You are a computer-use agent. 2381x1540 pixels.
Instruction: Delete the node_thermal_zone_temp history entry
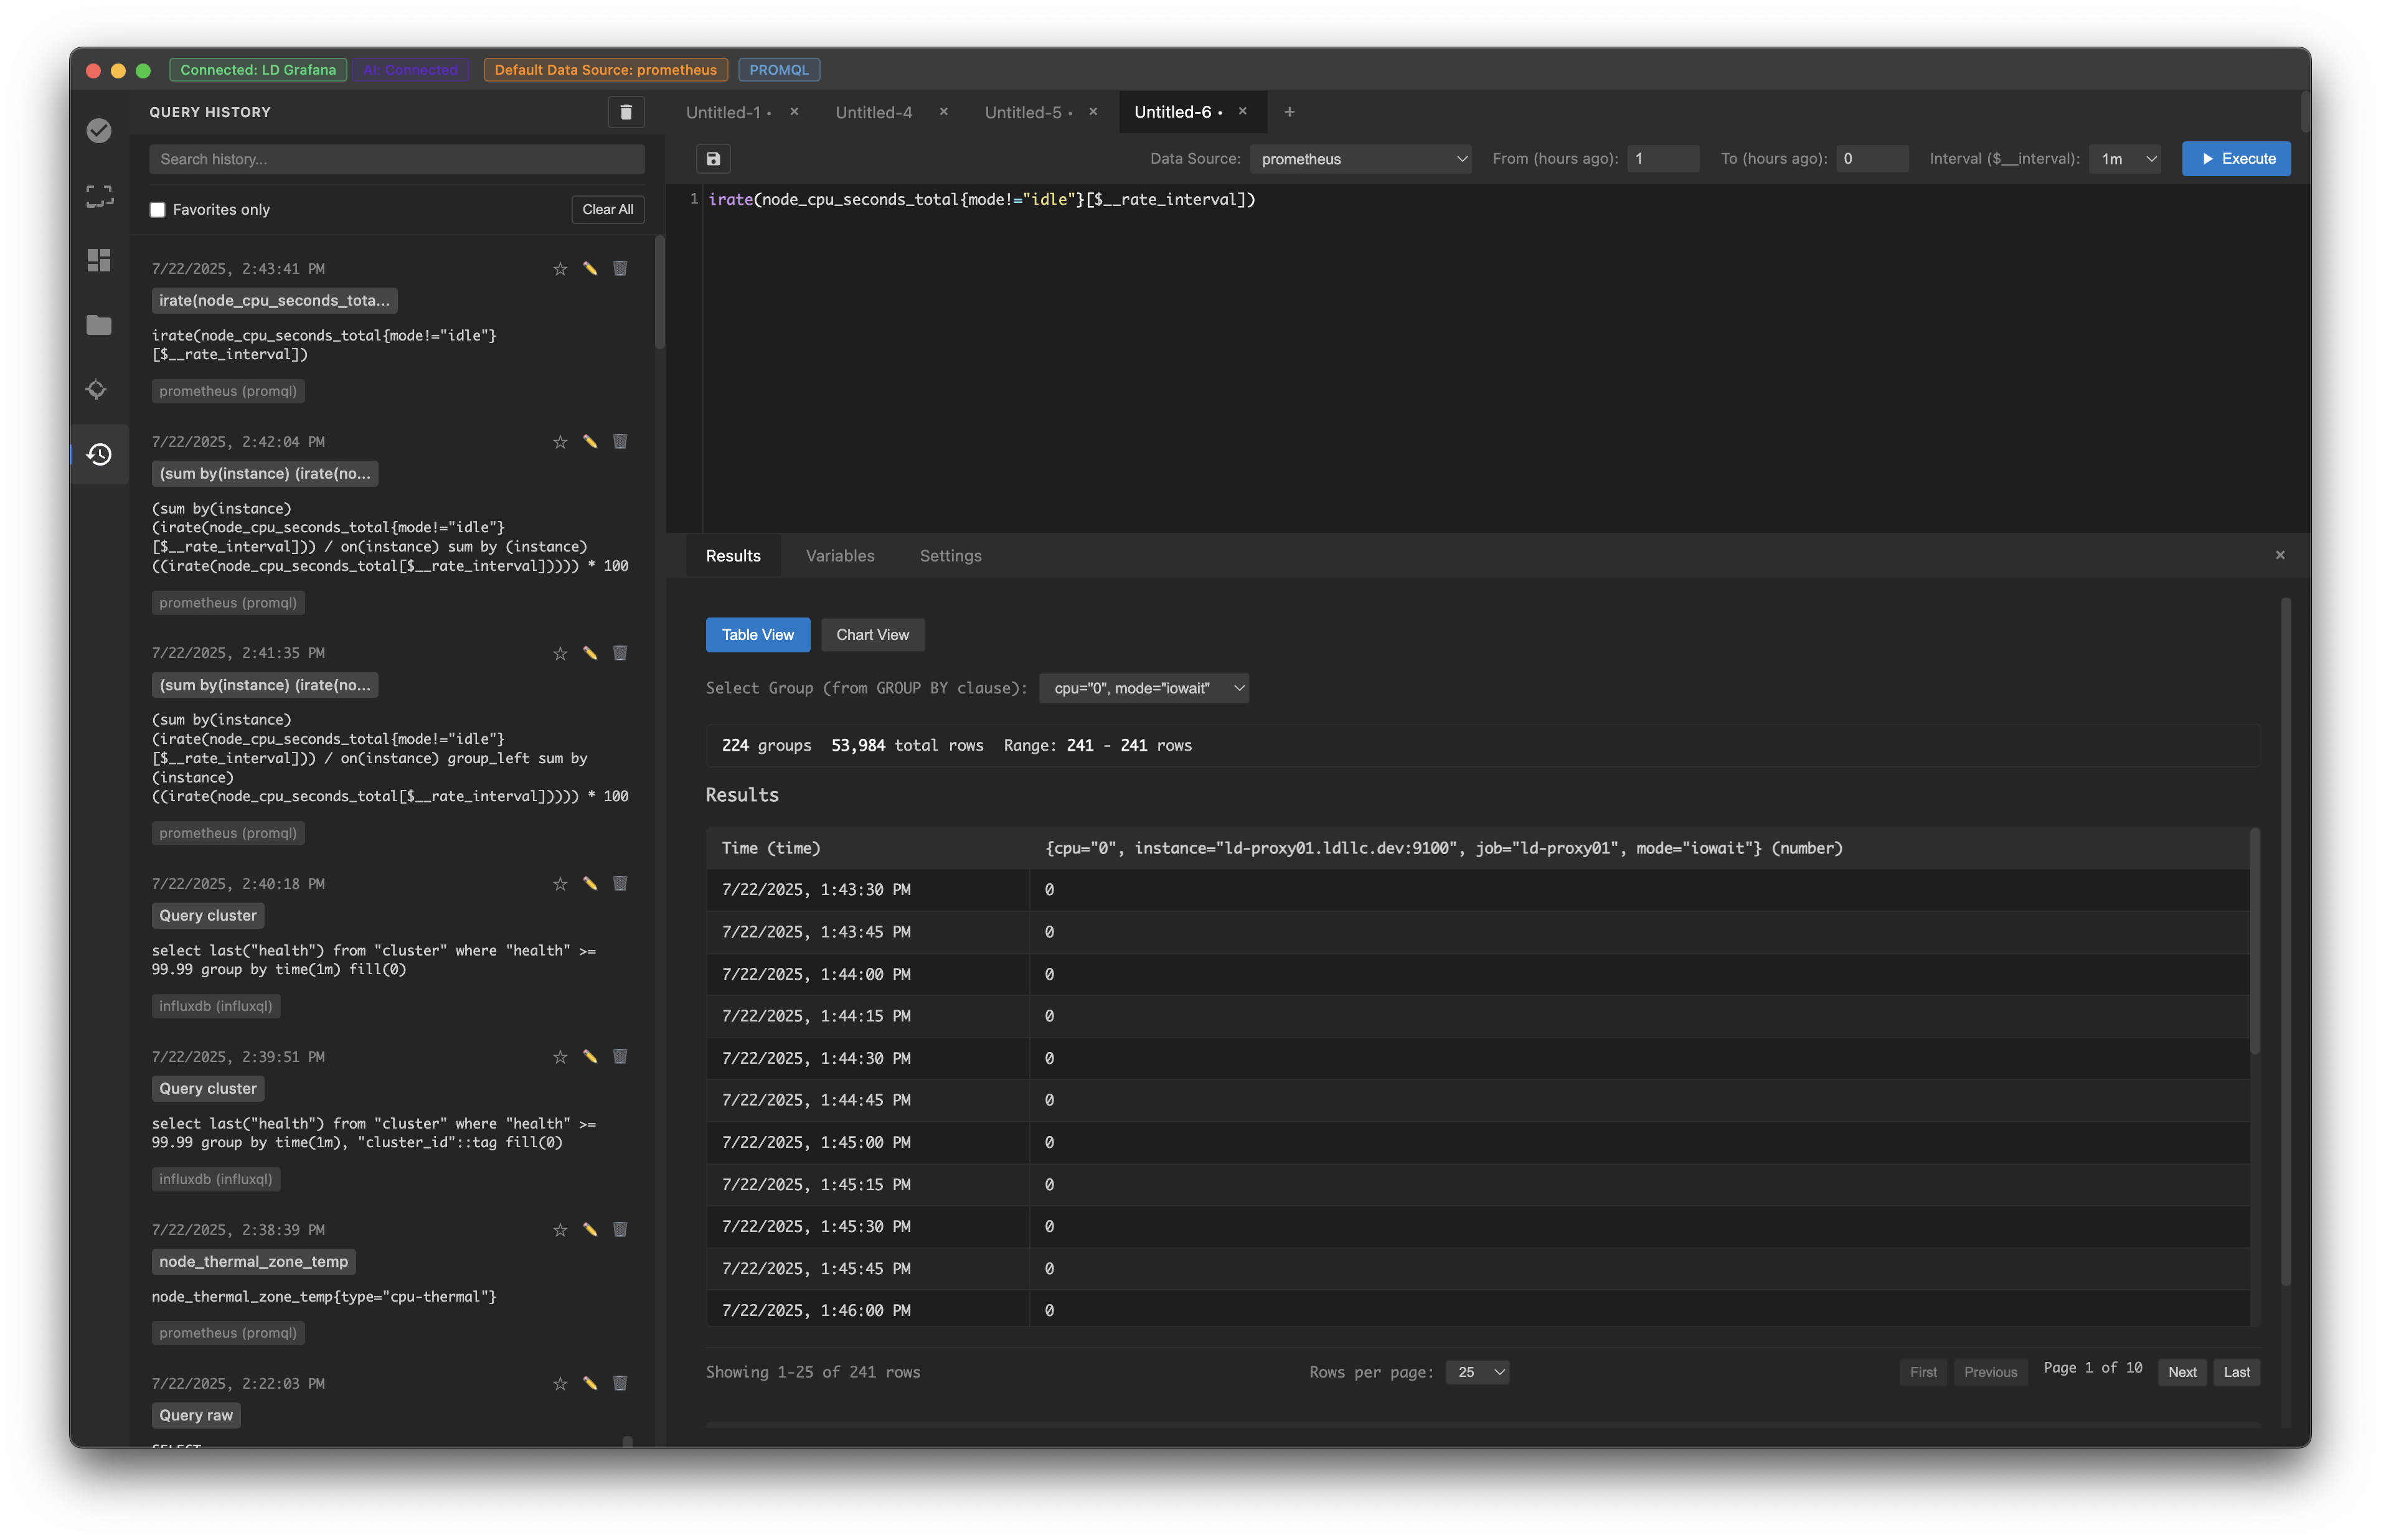620,1229
